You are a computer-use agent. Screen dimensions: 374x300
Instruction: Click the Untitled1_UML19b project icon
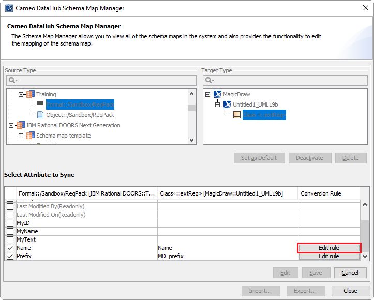coord(227,104)
